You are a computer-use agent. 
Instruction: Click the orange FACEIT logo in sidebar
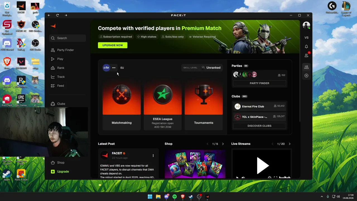pos(53,26)
